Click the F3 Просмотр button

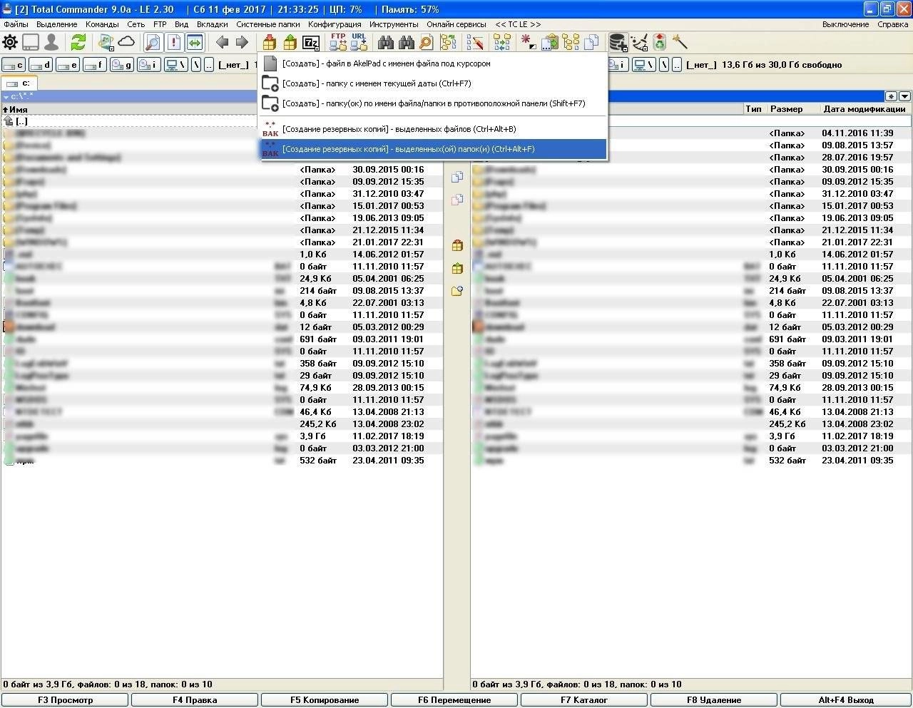tap(66, 700)
